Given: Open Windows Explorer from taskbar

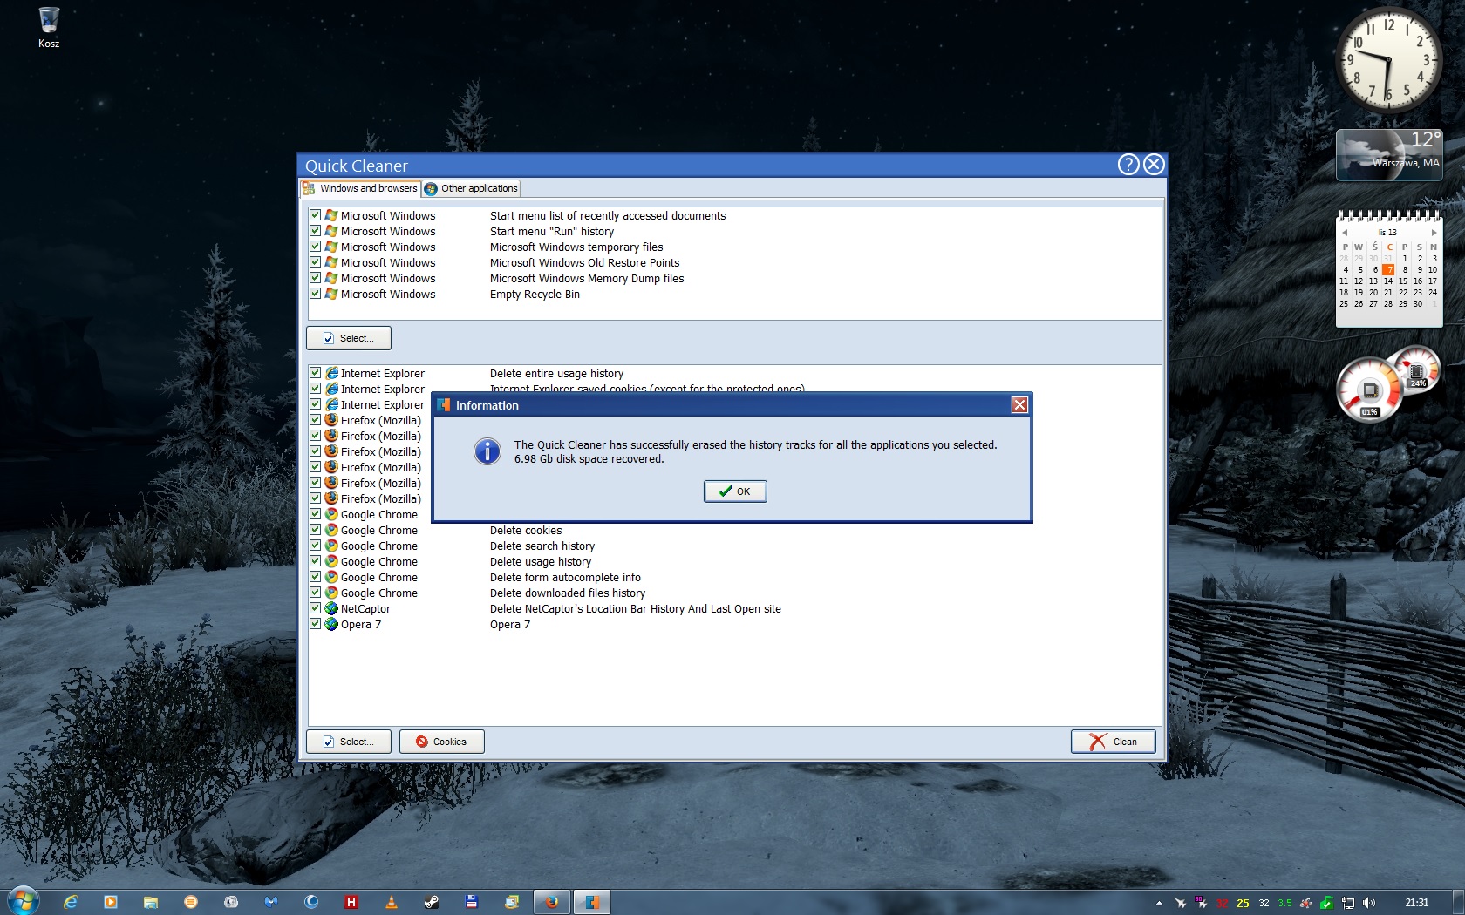Looking at the screenshot, I should coord(151,902).
